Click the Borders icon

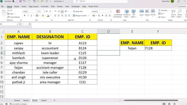tap(37, 15)
